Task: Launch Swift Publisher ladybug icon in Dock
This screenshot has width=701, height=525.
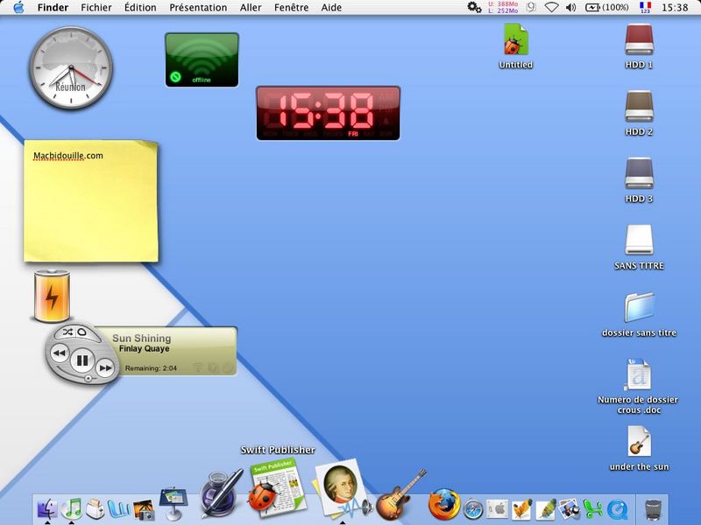Action: pos(277,489)
